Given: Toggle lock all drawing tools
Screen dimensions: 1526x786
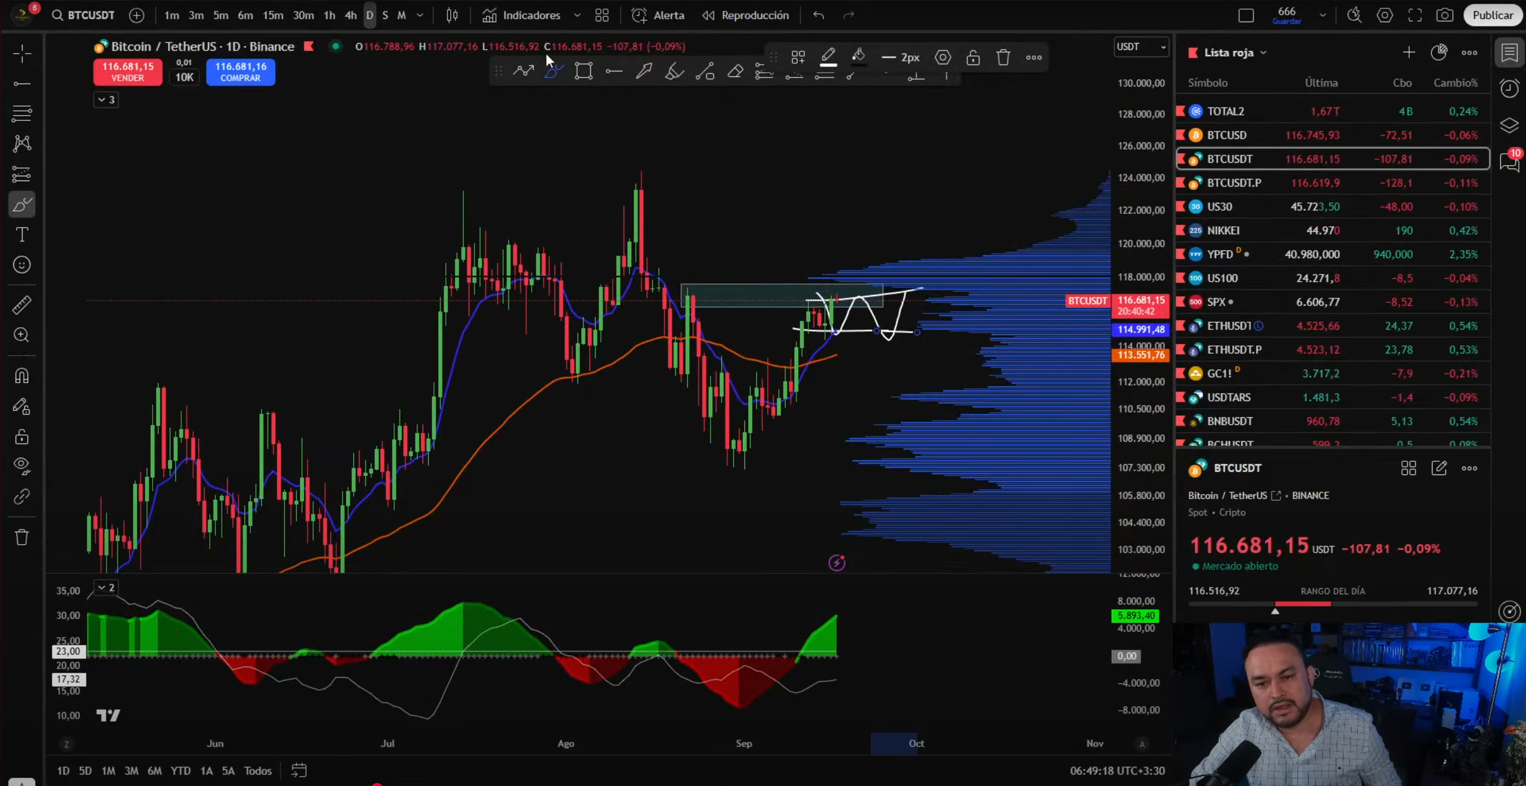Looking at the screenshot, I should click(x=22, y=437).
